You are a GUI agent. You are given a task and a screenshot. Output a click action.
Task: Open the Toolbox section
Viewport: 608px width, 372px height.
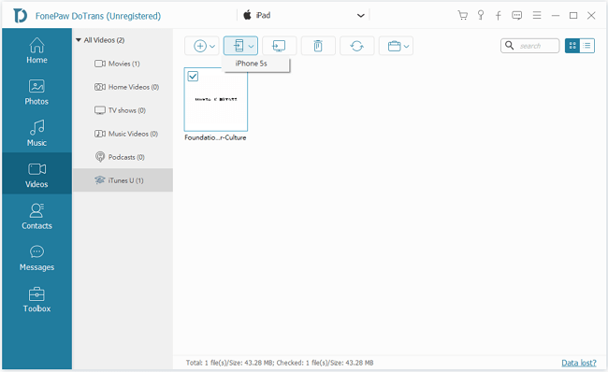tap(36, 299)
